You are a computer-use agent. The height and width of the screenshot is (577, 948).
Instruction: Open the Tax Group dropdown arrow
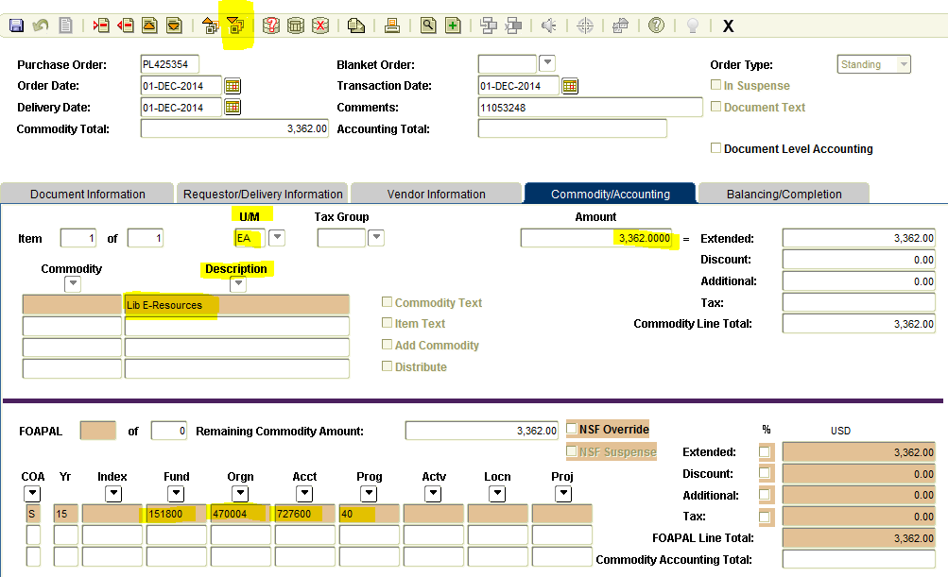pyautogui.click(x=376, y=237)
